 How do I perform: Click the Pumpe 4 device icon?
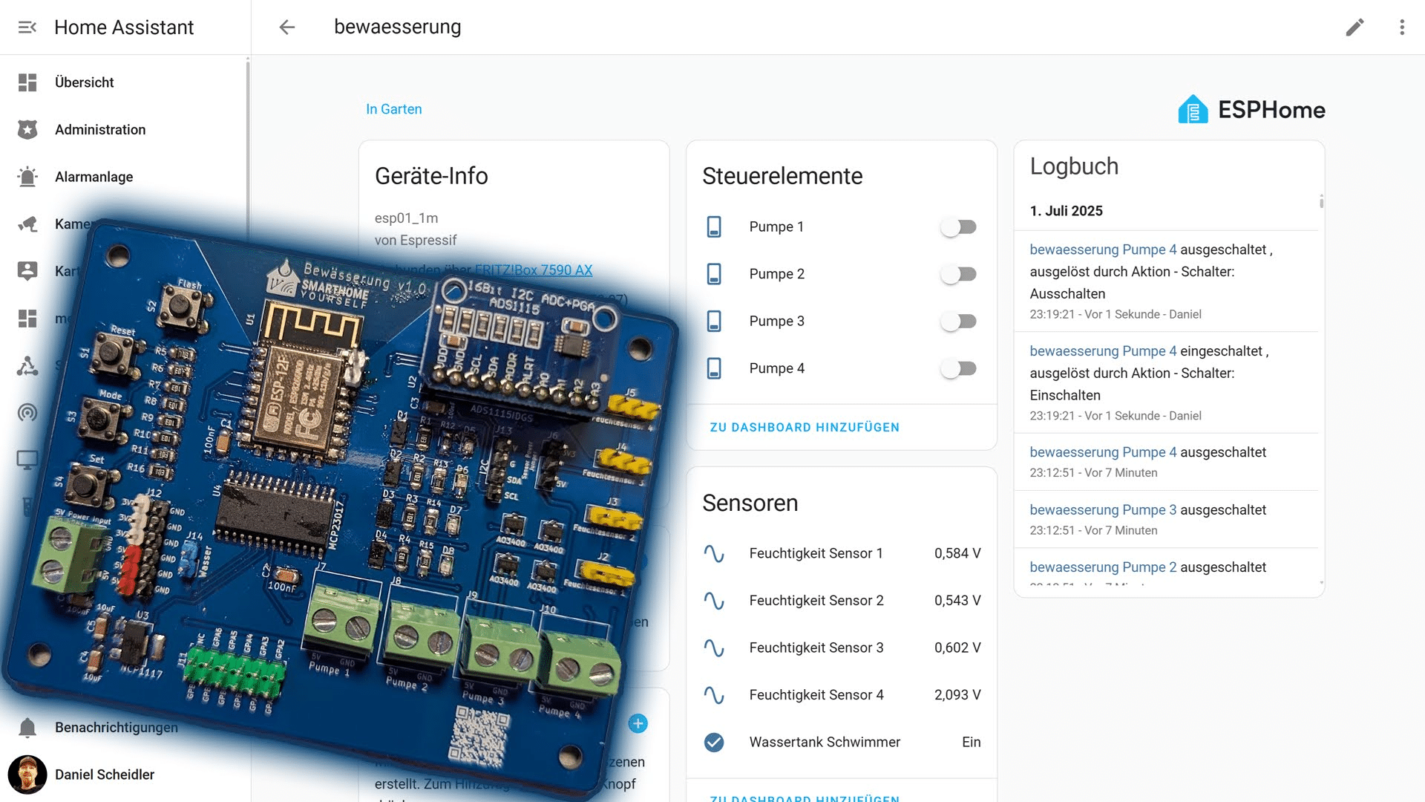coord(714,368)
